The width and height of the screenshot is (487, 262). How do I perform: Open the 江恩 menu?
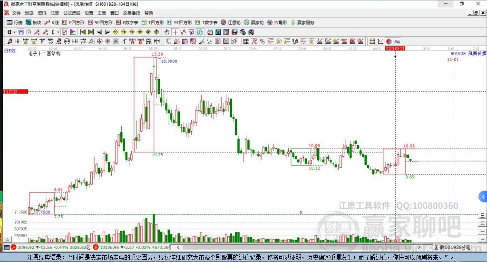(x=55, y=13)
